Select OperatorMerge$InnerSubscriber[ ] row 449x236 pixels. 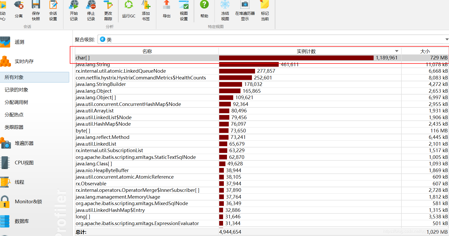click(262, 190)
